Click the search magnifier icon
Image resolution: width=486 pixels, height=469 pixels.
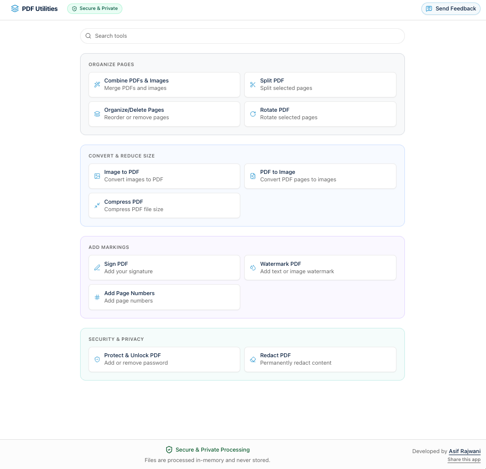[88, 36]
